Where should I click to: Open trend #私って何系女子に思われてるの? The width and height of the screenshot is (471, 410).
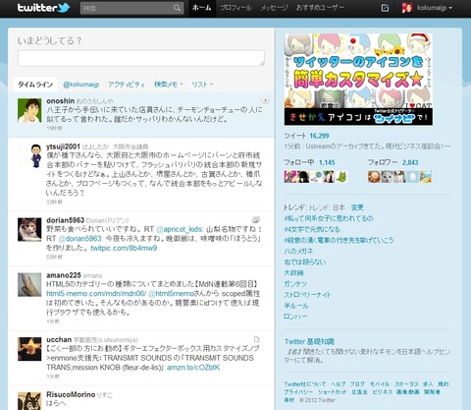coord(329,218)
